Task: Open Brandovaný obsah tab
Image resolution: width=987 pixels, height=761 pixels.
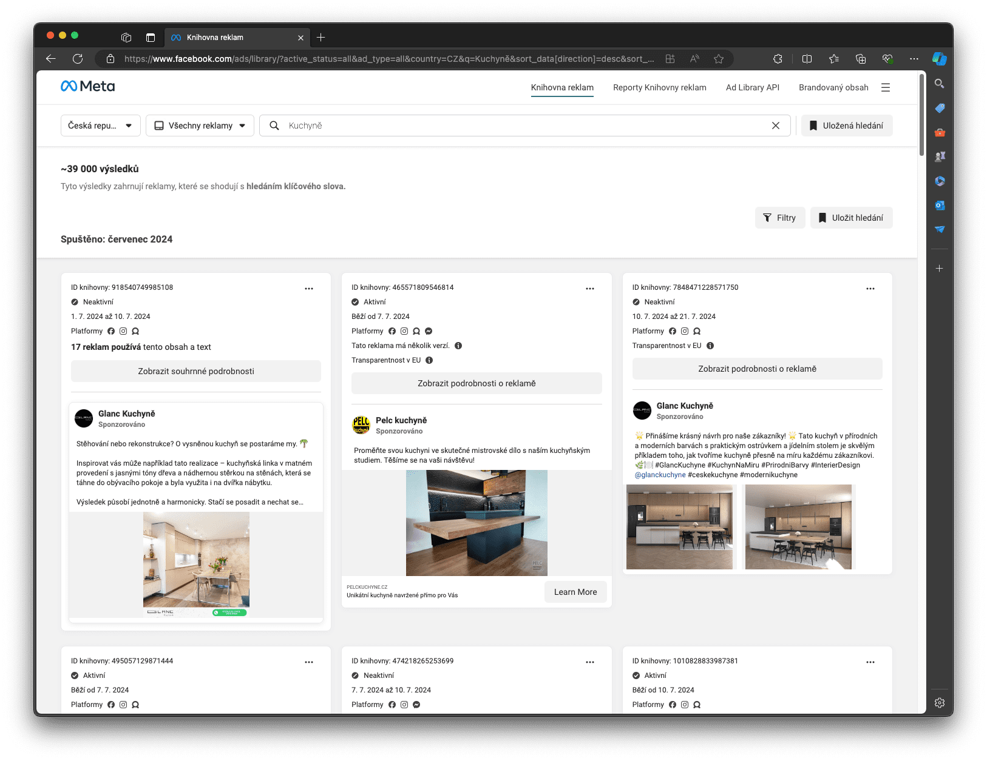Action: [x=833, y=87]
